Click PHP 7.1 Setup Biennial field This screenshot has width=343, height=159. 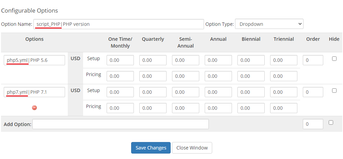251,92
